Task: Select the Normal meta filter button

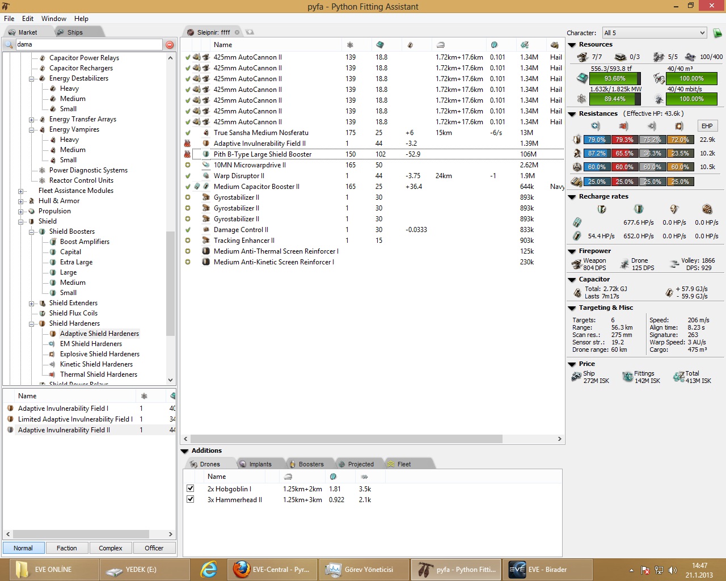Action: (23, 548)
